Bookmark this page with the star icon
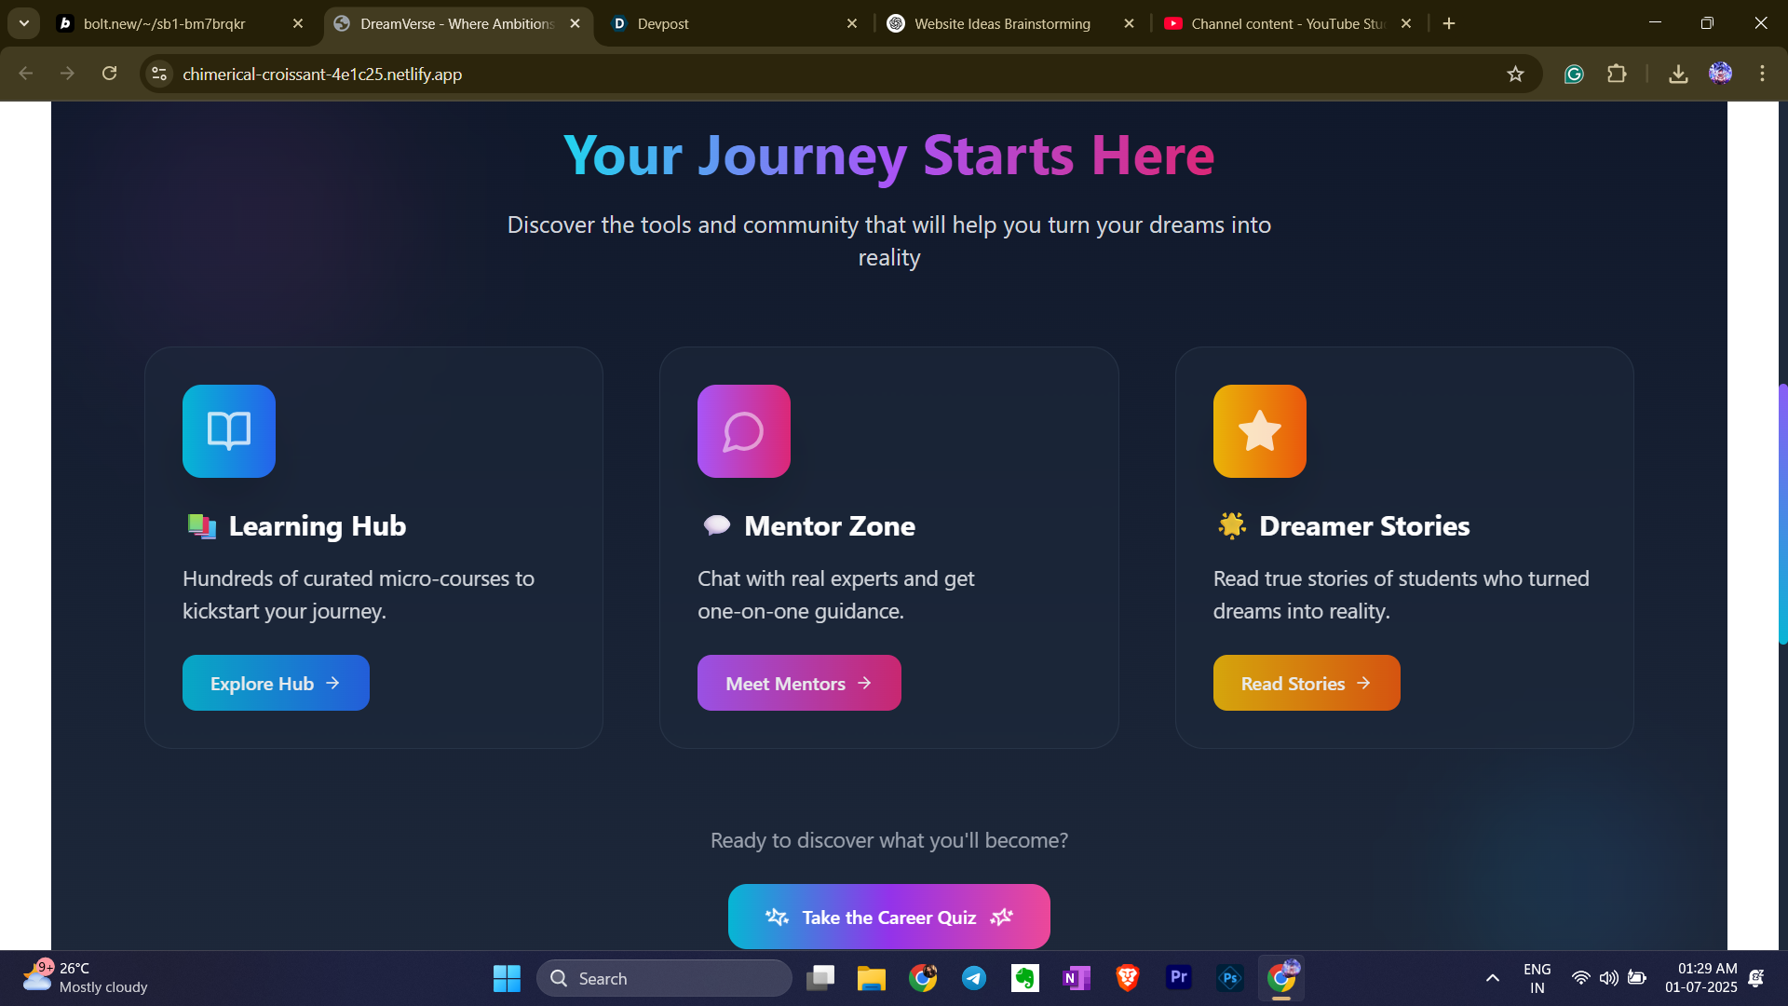Viewport: 1788px width, 1006px height. [x=1515, y=74]
